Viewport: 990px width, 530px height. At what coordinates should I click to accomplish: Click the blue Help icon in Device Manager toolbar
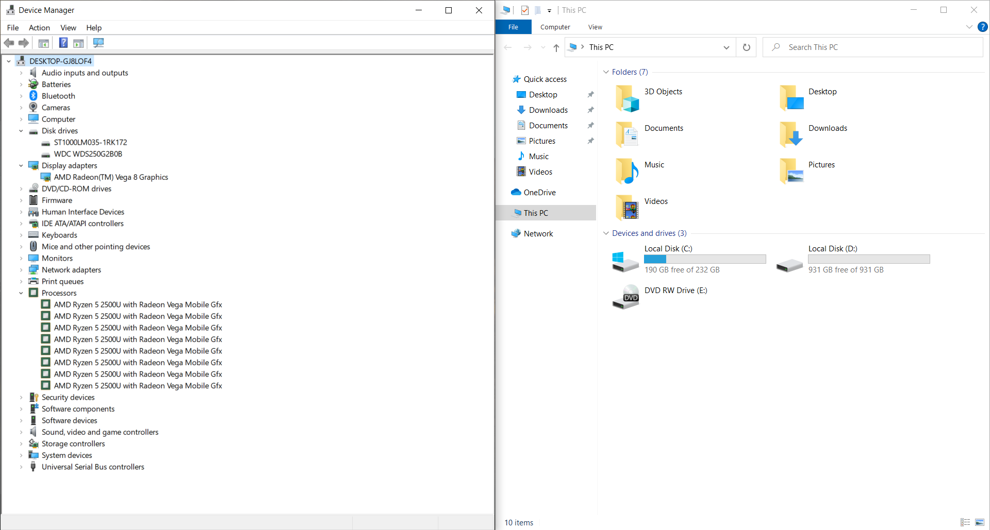[x=63, y=43]
